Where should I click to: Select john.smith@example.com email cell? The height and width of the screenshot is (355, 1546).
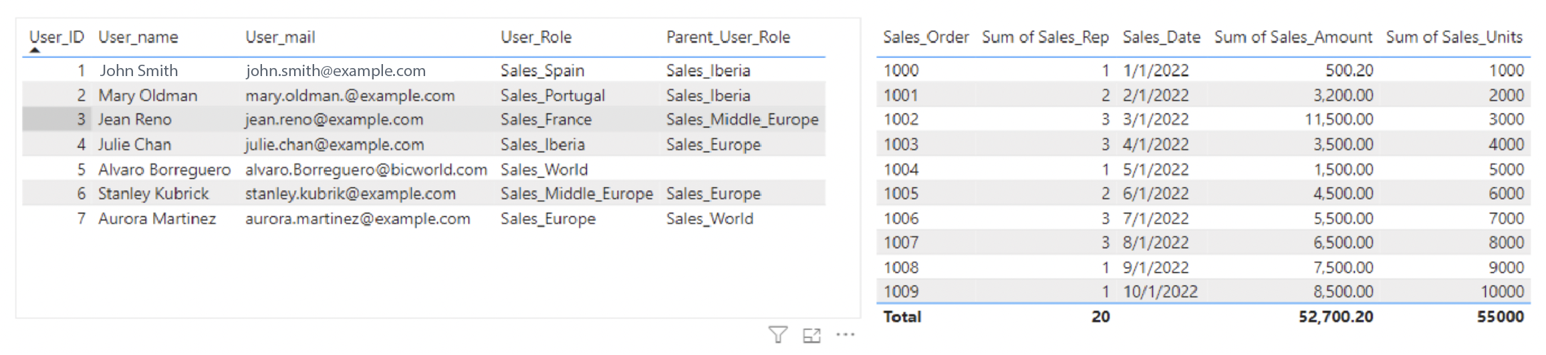pos(336,71)
